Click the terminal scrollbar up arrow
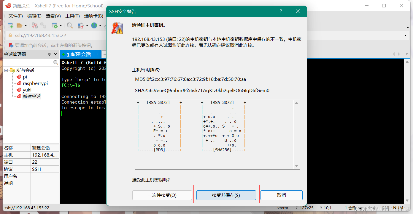 click(407, 61)
